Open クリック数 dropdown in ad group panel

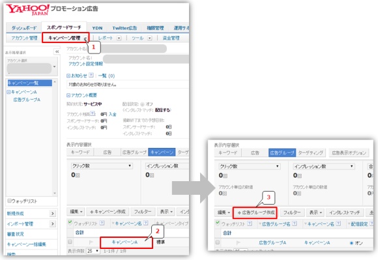(250, 166)
